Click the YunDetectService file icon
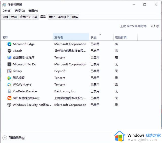162x143 pixels. pyautogui.click(x=9, y=91)
